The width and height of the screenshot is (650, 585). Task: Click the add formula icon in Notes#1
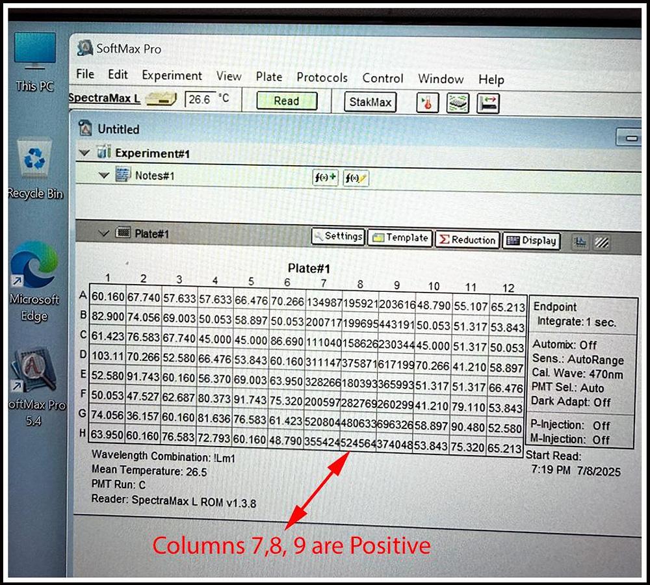325,177
